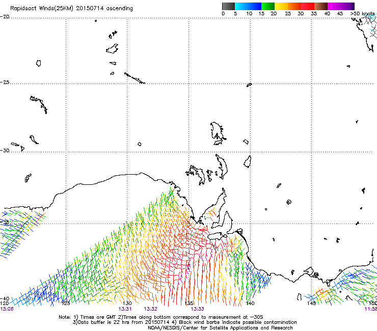Image resolution: width=377 pixels, height=331 pixels.
Task: Click the '130' longitude axis label
Action: coord(127,304)
